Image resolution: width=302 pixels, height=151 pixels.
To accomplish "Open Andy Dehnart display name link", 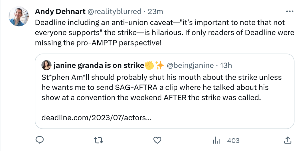I will tap(60, 11).
